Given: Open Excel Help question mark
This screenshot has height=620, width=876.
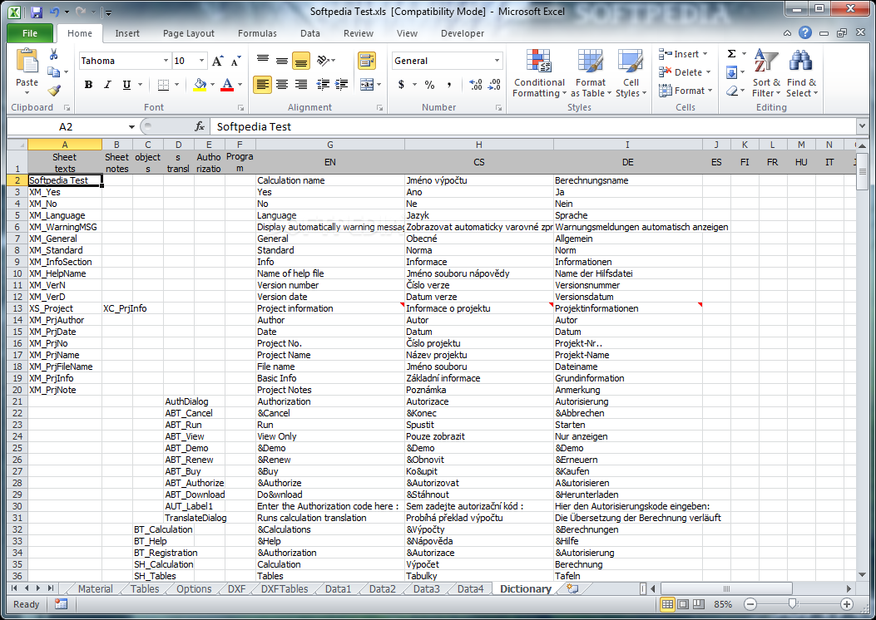Looking at the screenshot, I should pyautogui.click(x=805, y=32).
